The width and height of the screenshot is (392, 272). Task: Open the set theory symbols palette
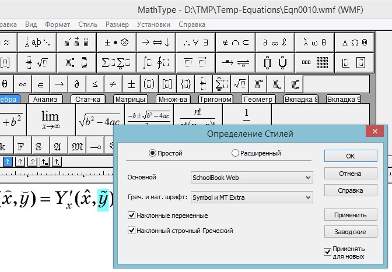(x=235, y=42)
